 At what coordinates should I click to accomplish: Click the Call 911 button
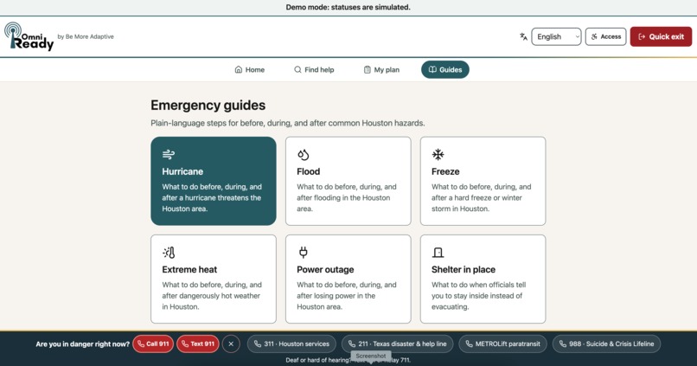[153, 344]
